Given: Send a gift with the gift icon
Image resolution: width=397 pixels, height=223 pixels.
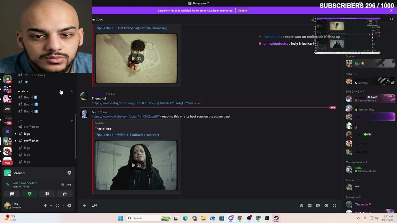Looking at the screenshot, I should tap(301, 206).
